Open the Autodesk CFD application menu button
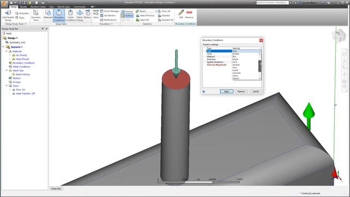The height and width of the screenshot is (197, 350). click(x=4, y=3)
